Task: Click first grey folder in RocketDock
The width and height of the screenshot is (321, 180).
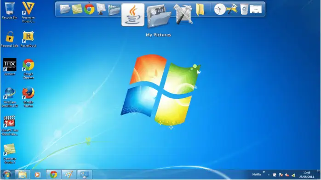Action: pyautogui.click(x=65, y=9)
